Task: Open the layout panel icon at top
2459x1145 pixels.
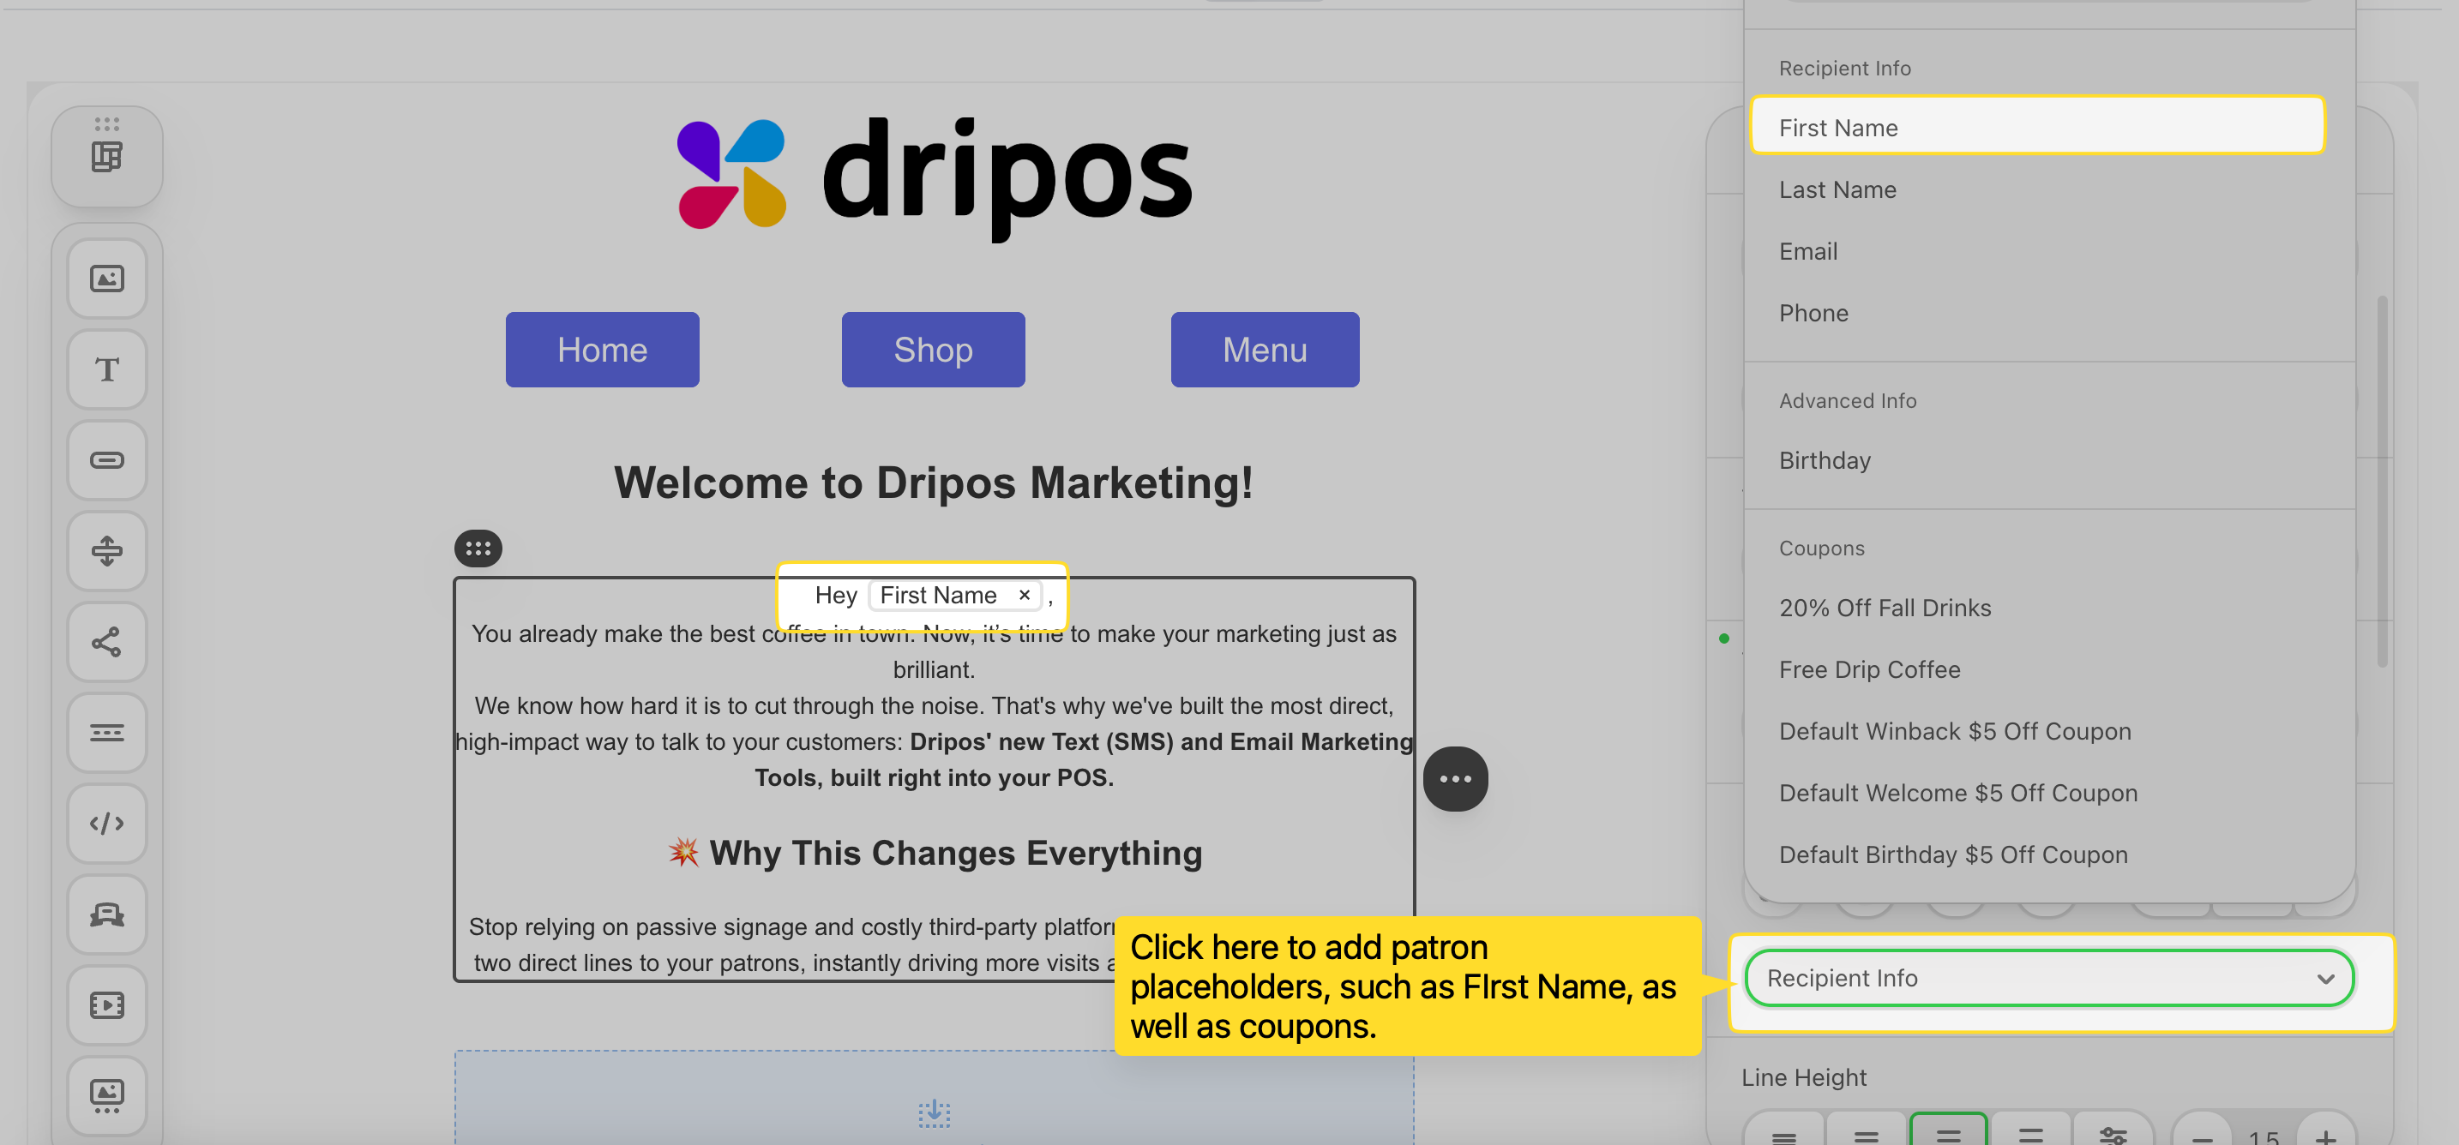Action: (107, 157)
